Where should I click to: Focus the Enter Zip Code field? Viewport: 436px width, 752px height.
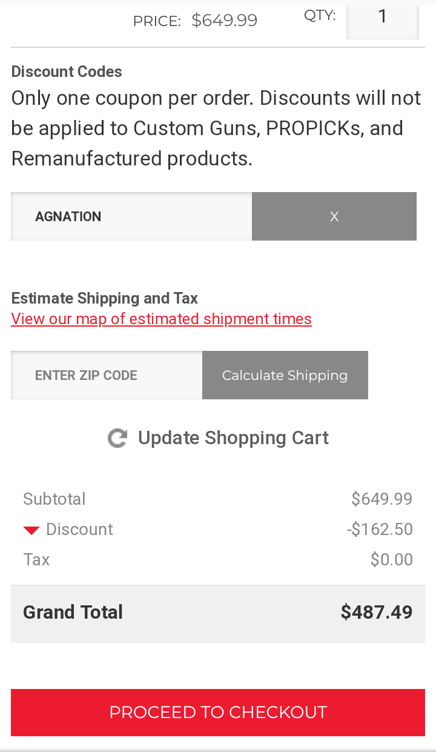107,375
